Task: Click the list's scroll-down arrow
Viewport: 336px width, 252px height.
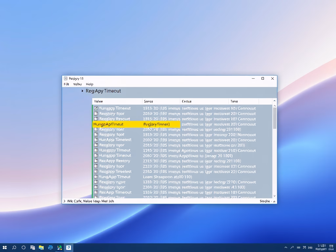Action: 275,196
